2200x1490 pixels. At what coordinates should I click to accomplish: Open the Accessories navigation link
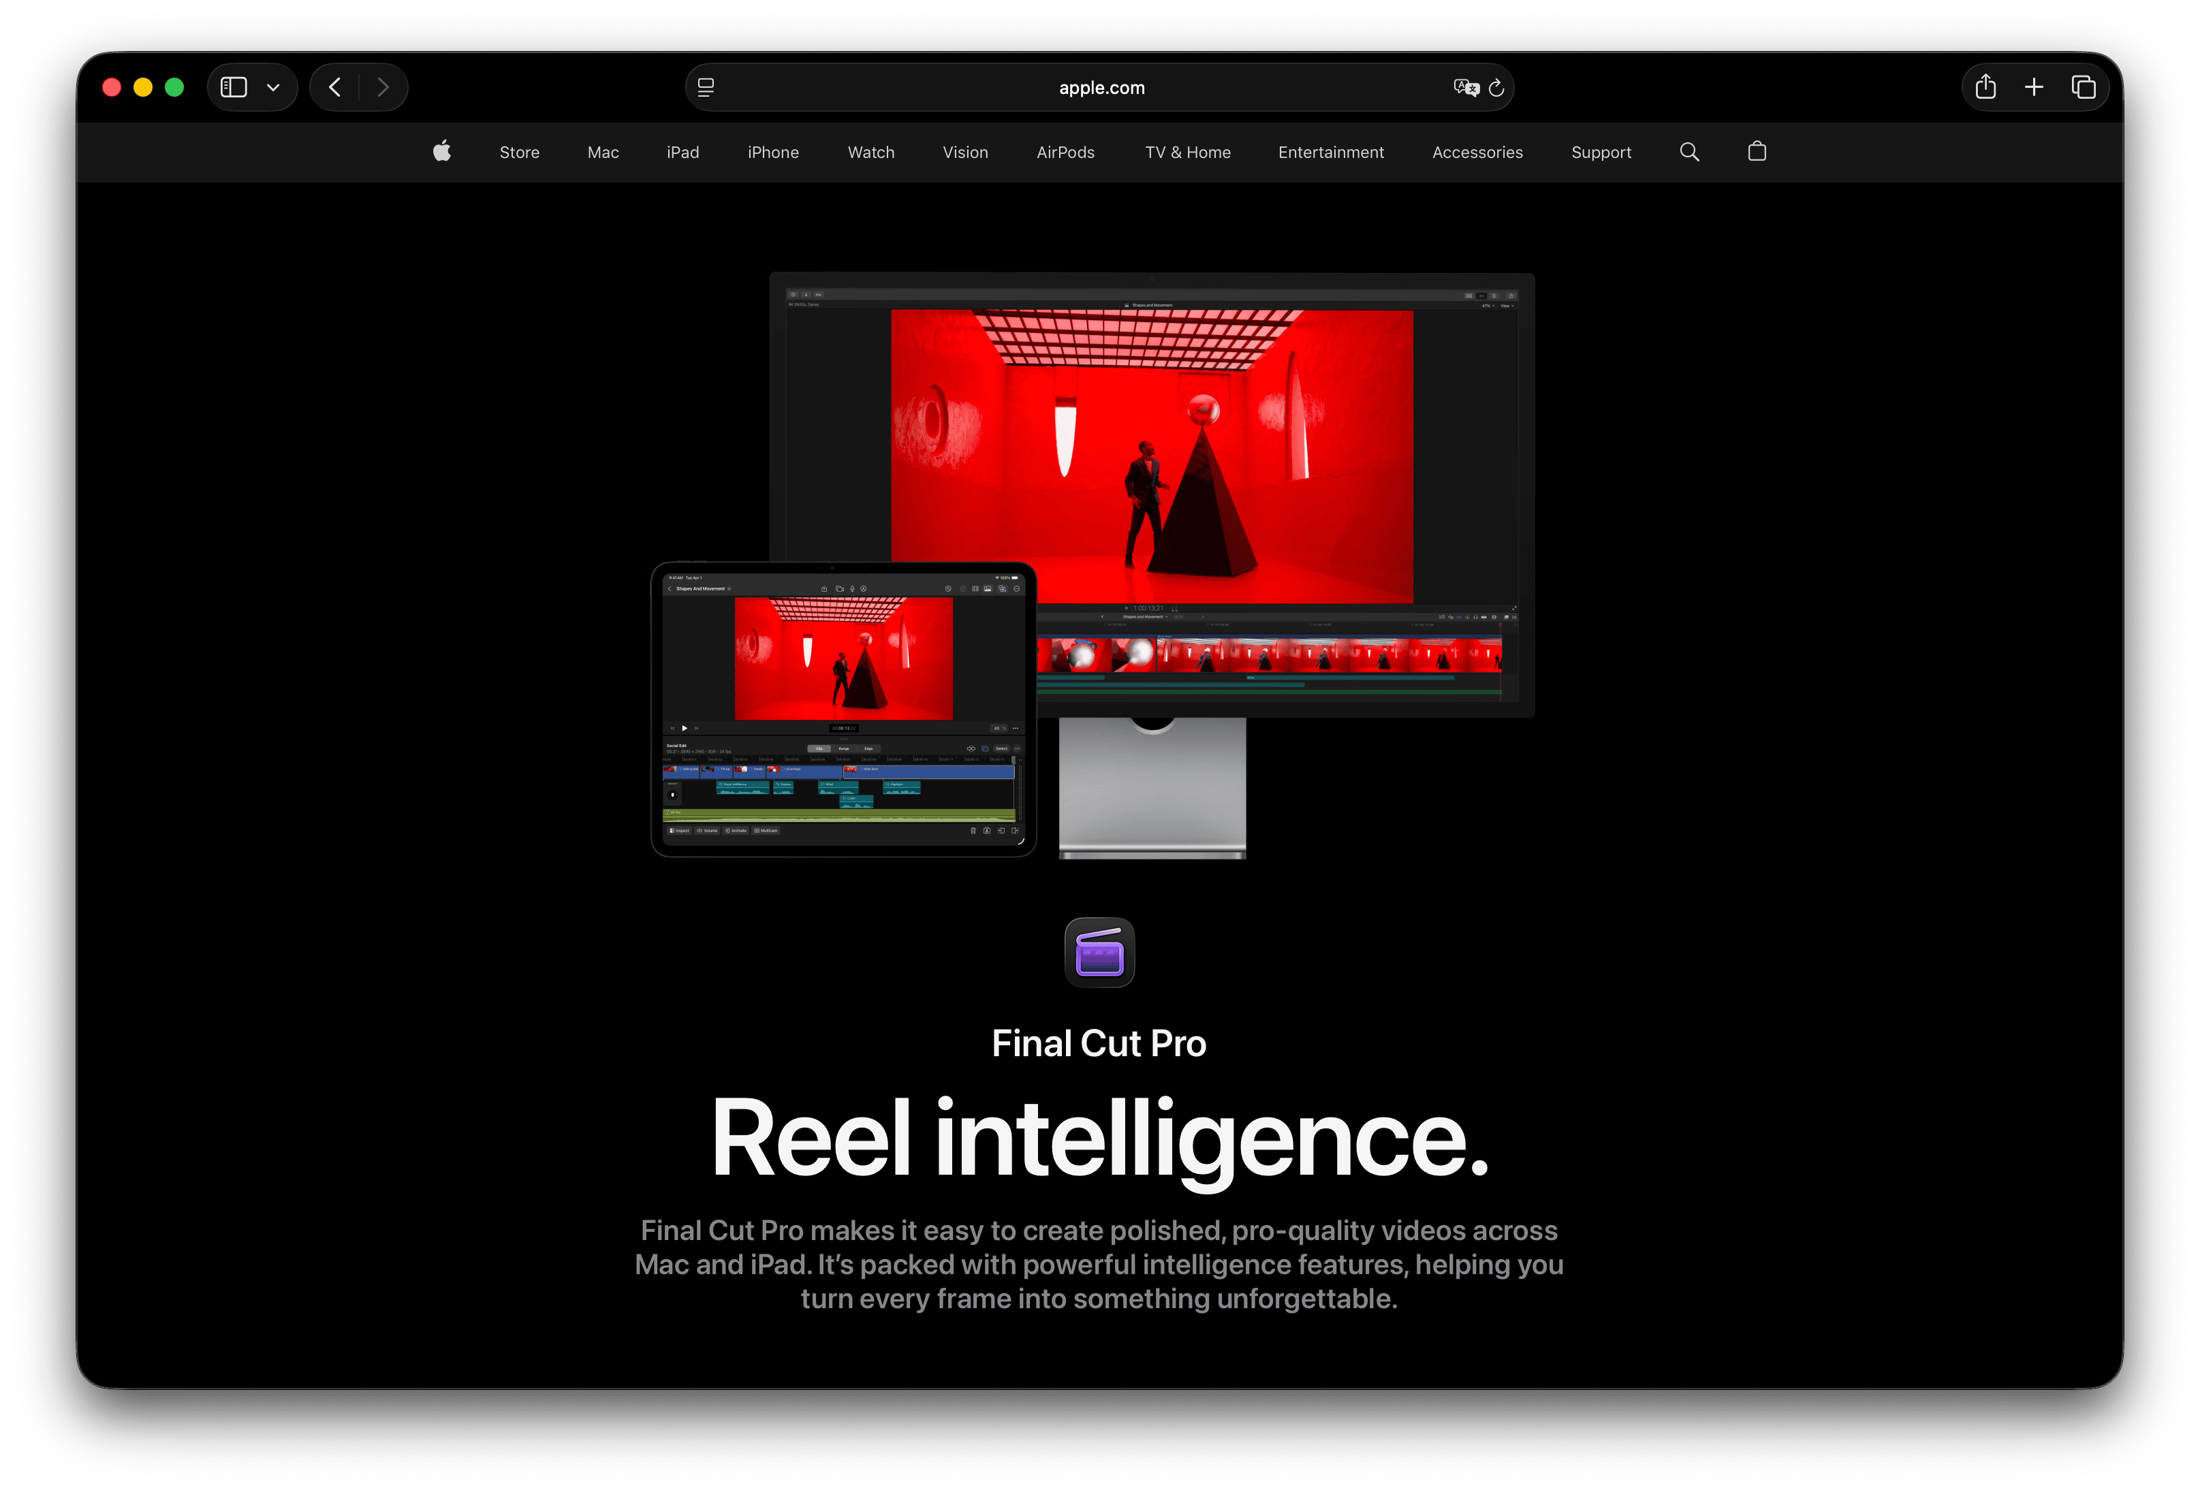point(1478,153)
